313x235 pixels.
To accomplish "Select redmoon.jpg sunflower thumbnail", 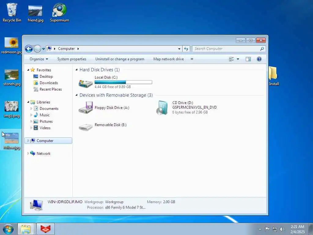I will point(12,42).
